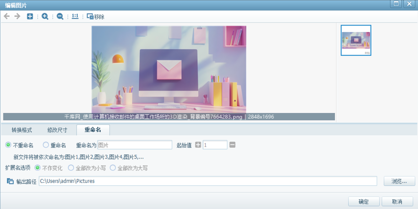Image resolution: width=418 pixels, height=209 pixels.
Task: Click the 取消 cancel button
Action: tap(397, 202)
